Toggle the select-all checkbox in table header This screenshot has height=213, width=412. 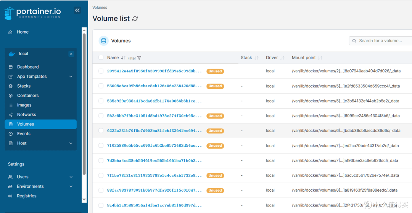pos(101,58)
